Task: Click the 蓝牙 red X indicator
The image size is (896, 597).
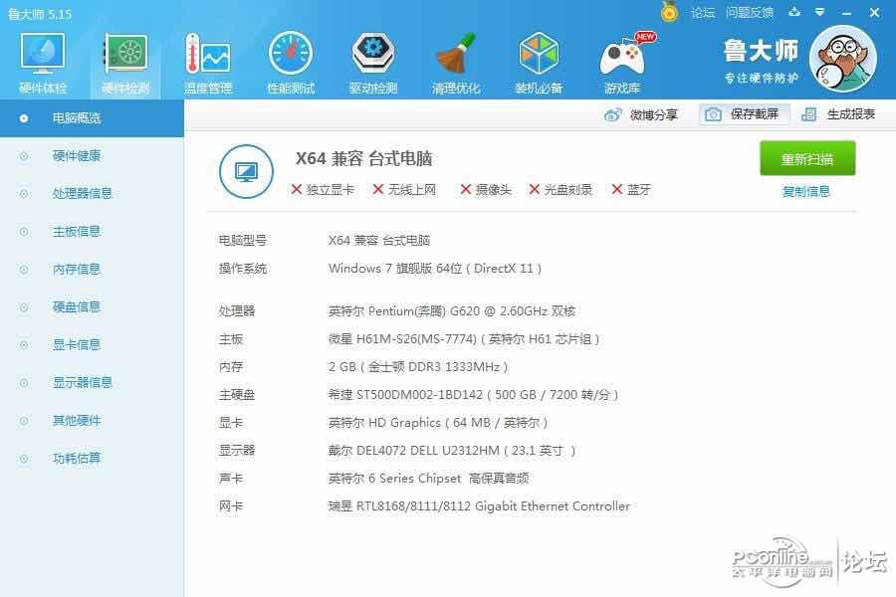Action: (x=616, y=189)
